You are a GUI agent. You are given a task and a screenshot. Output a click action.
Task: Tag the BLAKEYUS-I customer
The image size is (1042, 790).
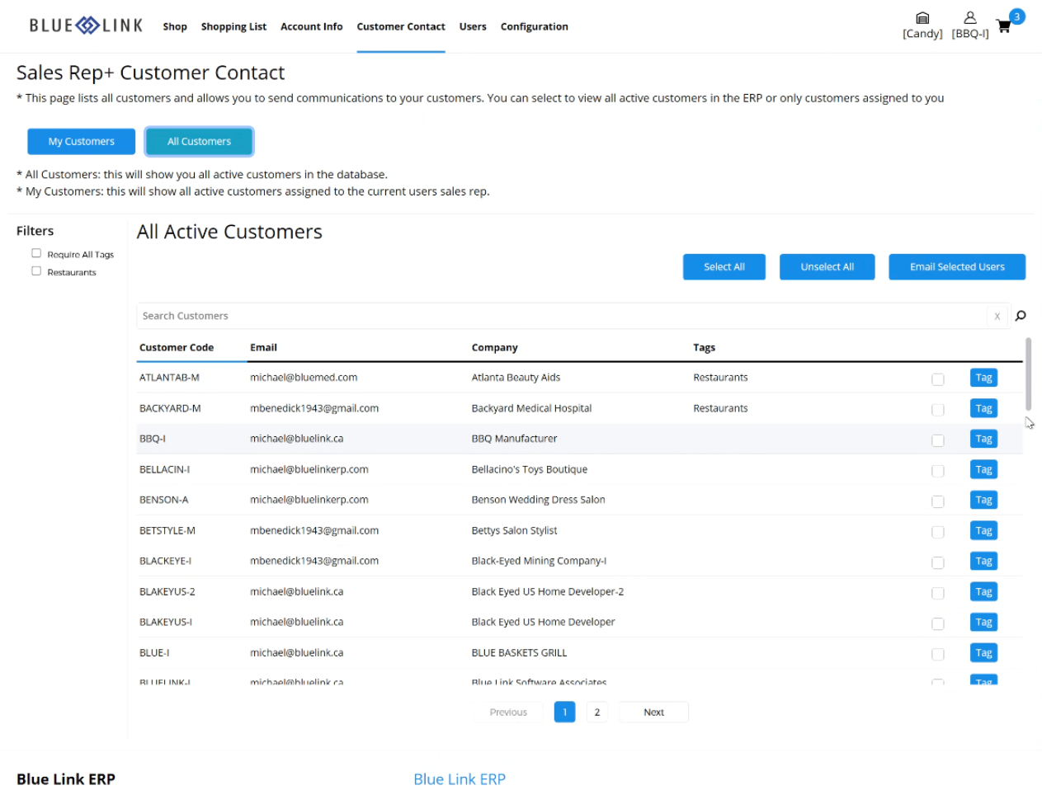pos(983,622)
